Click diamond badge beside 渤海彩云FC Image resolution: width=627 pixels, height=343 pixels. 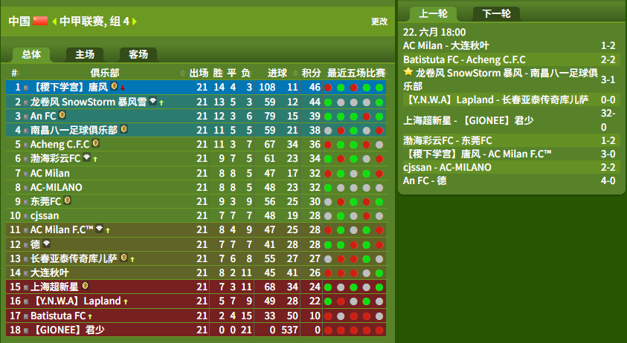(87, 157)
